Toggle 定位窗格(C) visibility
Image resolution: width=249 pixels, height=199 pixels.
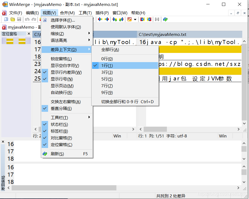[x=66, y=145]
